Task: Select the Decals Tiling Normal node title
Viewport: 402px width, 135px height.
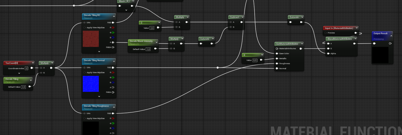Action: coord(94,60)
